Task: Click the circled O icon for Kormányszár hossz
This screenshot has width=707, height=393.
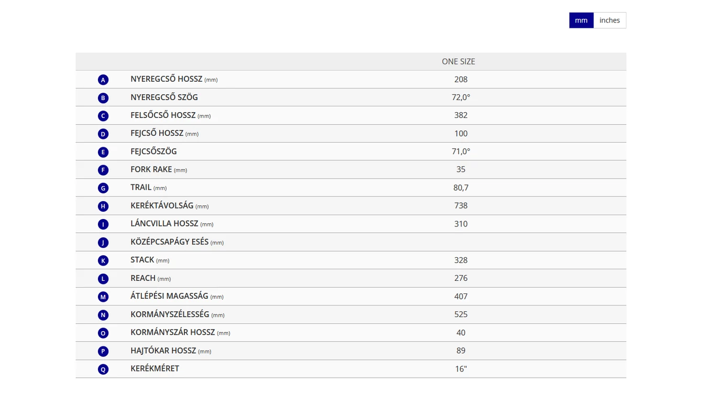Action: pyautogui.click(x=103, y=333)
